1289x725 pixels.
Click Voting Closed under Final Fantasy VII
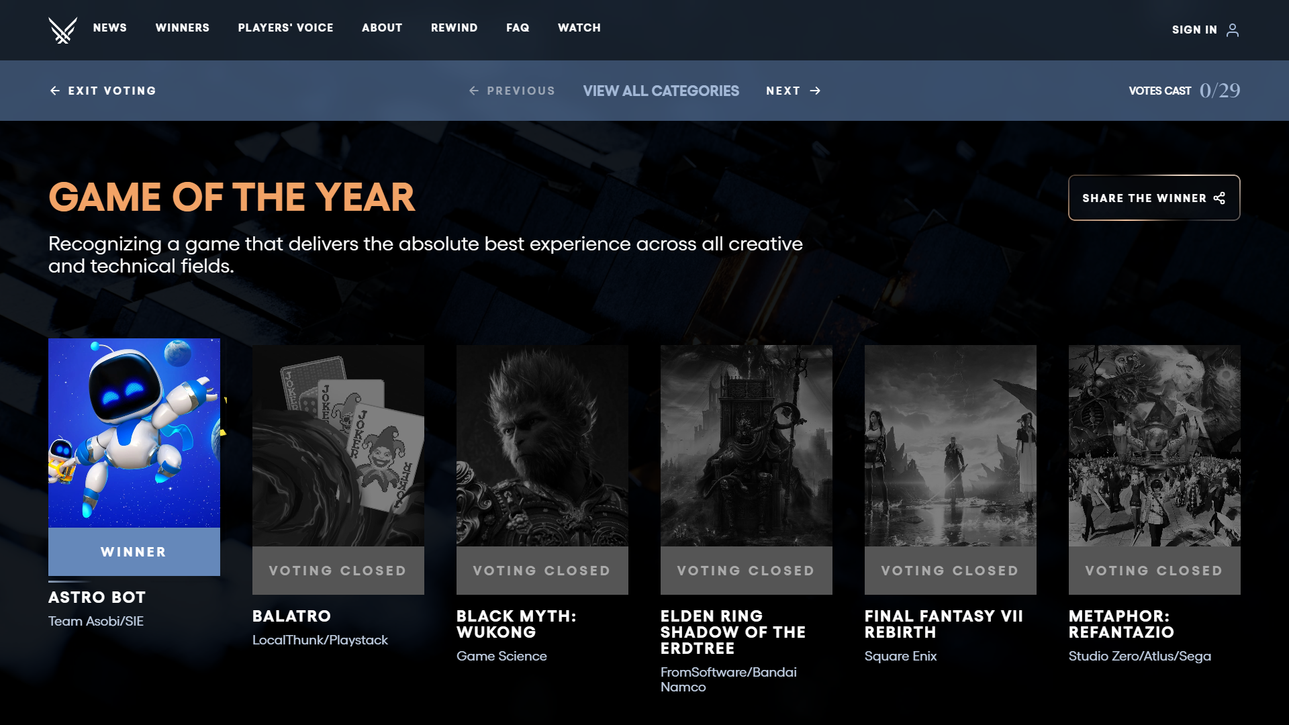point(951,571)
